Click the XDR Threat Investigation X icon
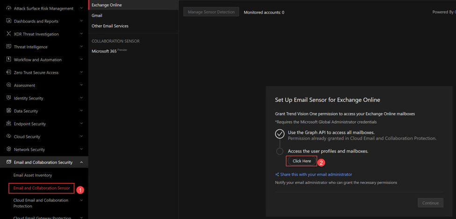 coord(8,34)
